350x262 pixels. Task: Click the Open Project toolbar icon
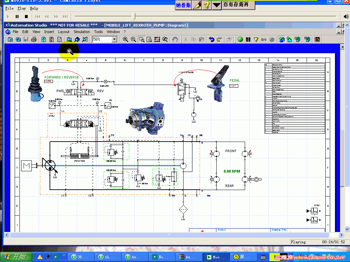(x=18, y=40)
